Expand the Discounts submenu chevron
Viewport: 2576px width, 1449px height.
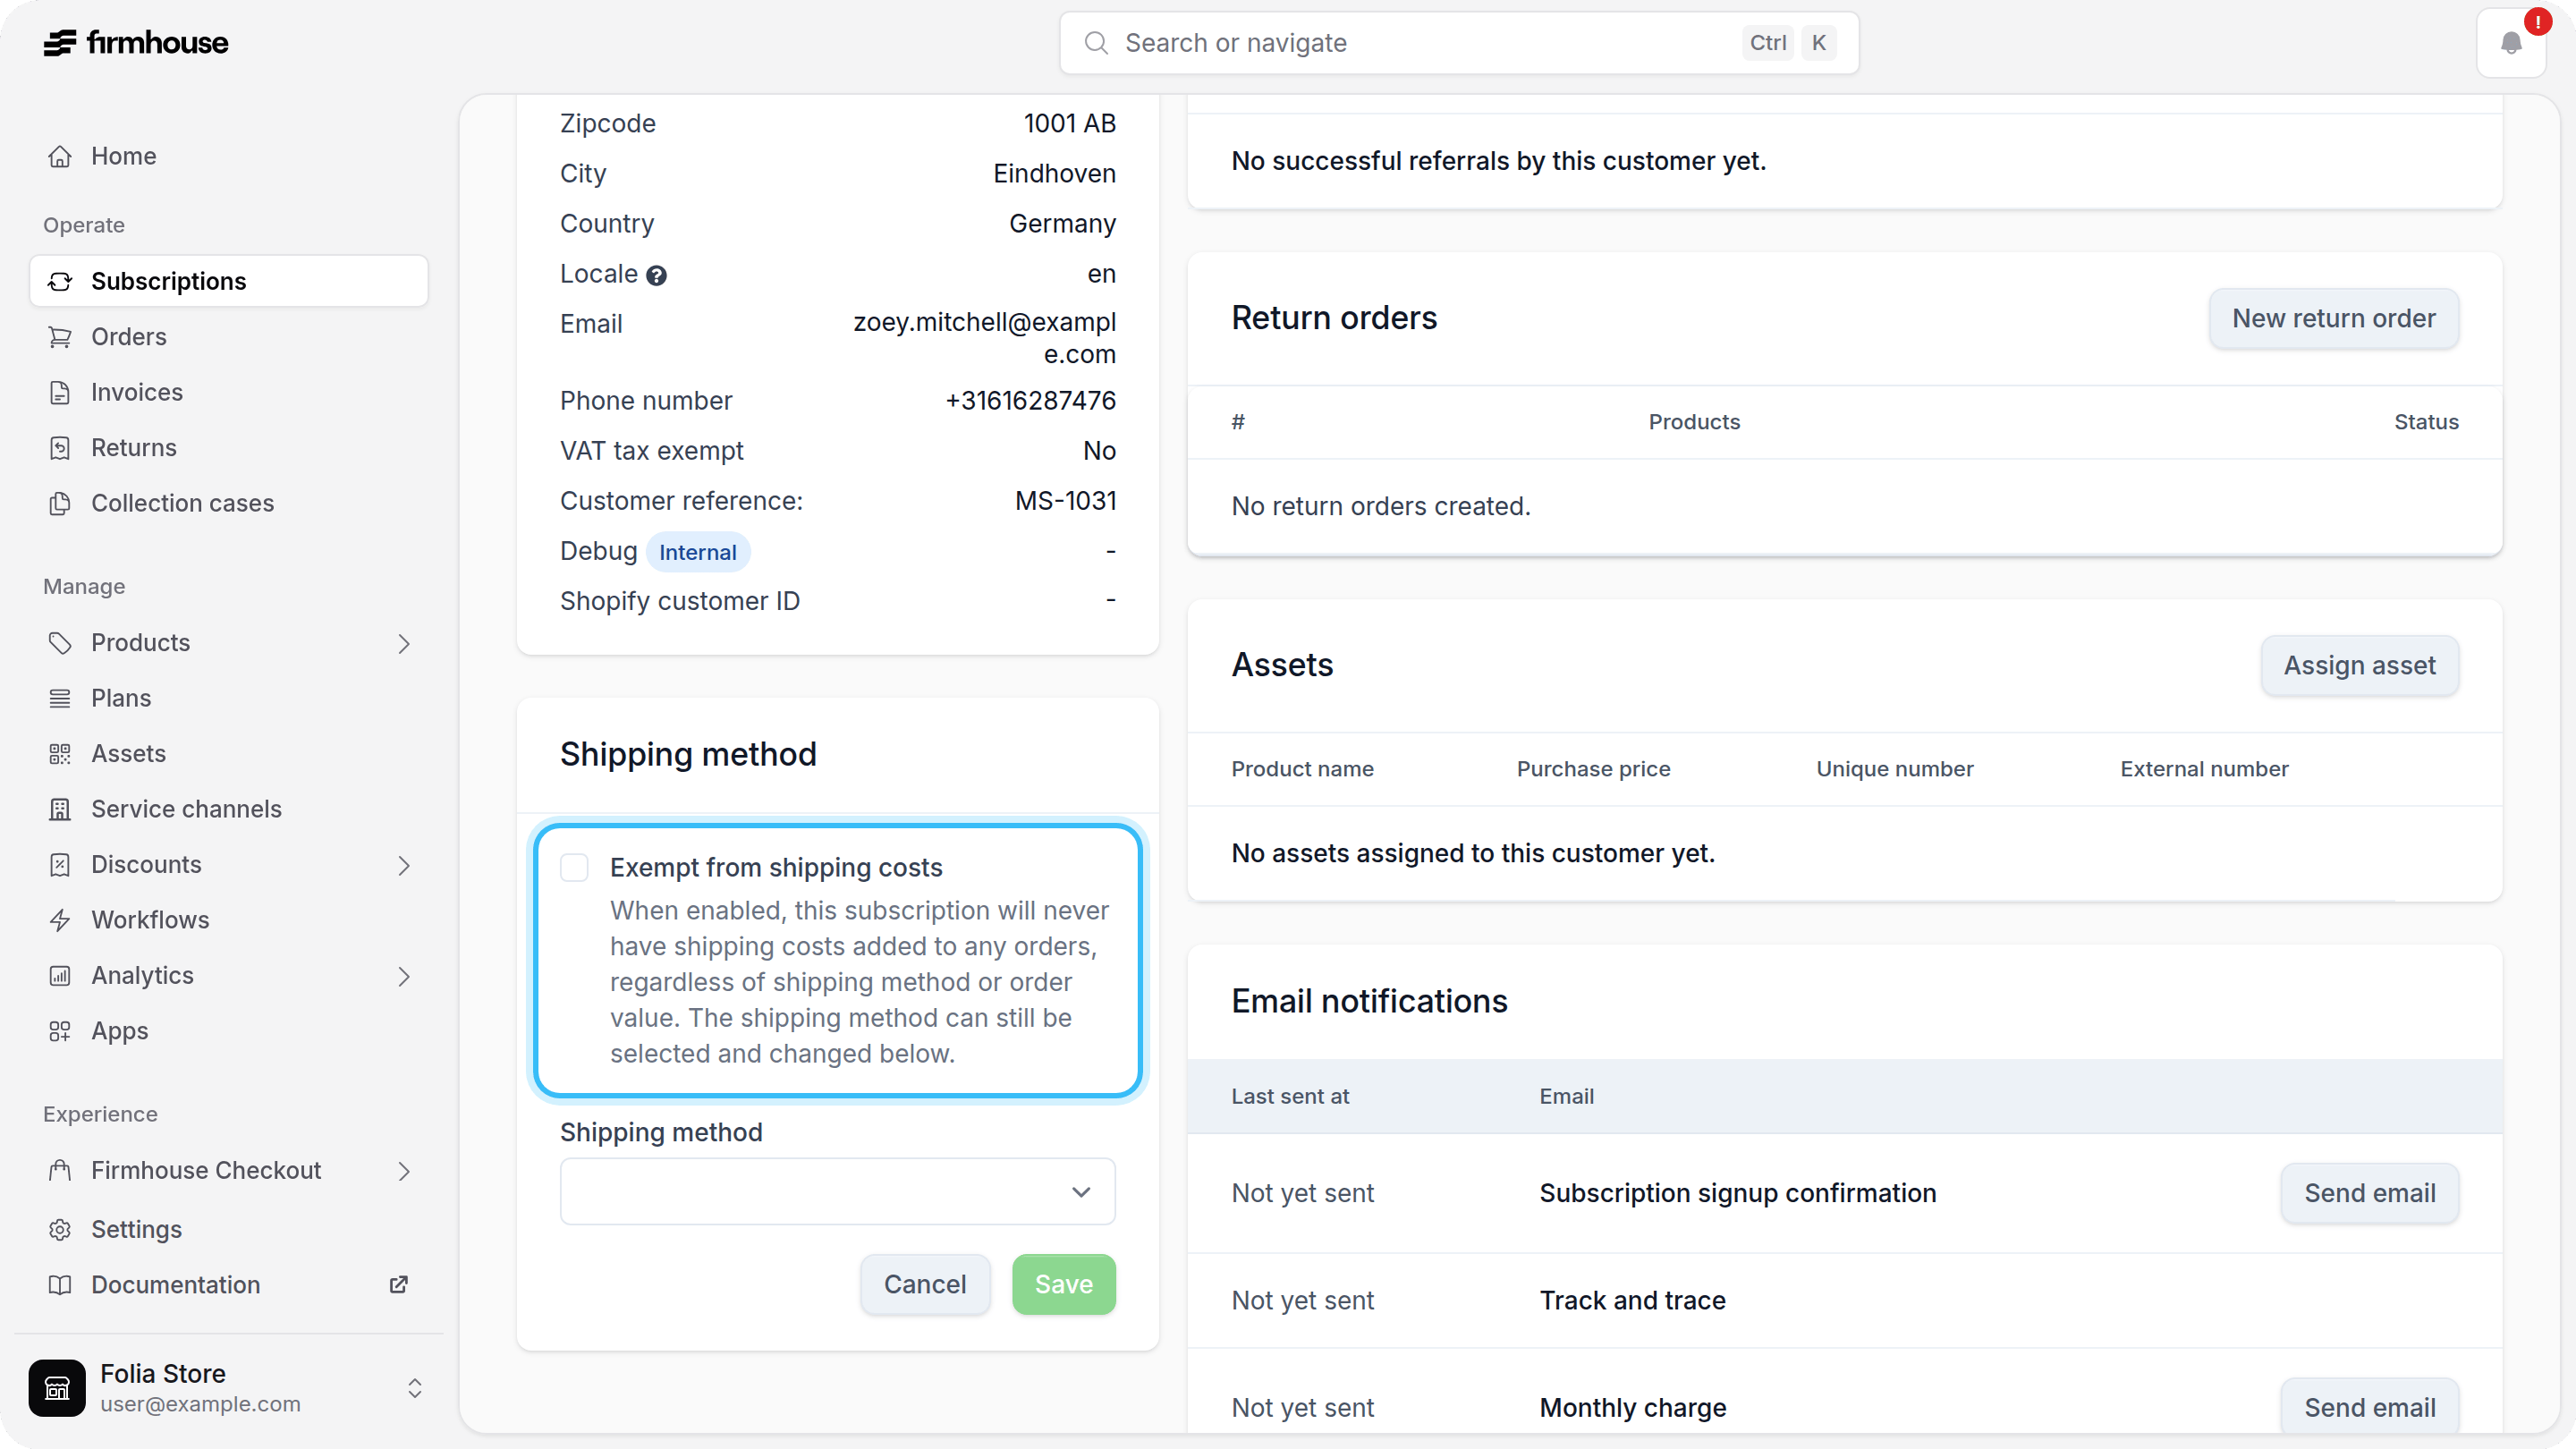click(404, 865)
